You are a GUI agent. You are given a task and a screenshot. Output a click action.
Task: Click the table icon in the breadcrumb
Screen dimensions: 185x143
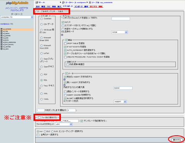click(x=90, y=2)
